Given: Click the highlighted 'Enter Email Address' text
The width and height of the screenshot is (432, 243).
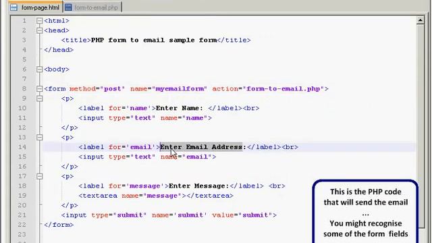Looking at the screenshot, I should (201, 147).
